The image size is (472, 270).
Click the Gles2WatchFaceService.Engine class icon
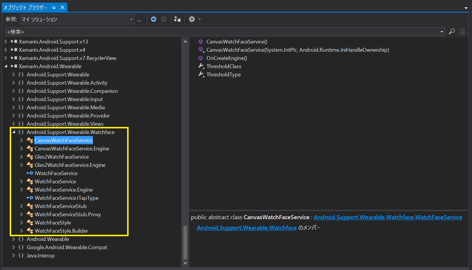coord(30,165)
